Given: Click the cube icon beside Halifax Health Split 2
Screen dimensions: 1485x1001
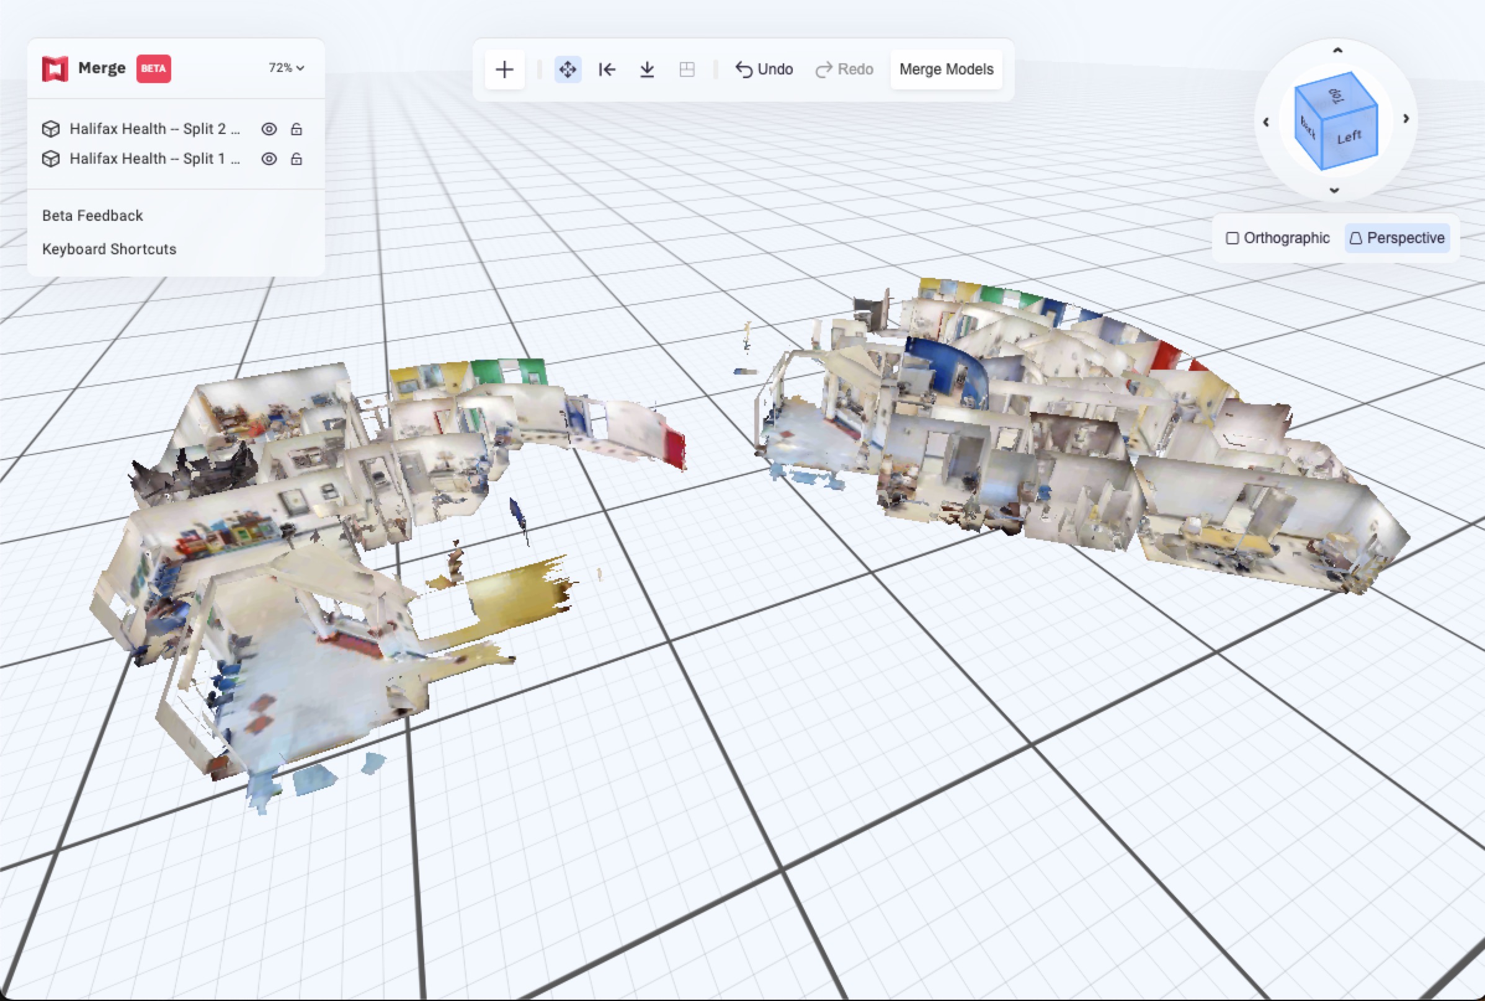Looking at the screenshot, I should tap(50, 128).
